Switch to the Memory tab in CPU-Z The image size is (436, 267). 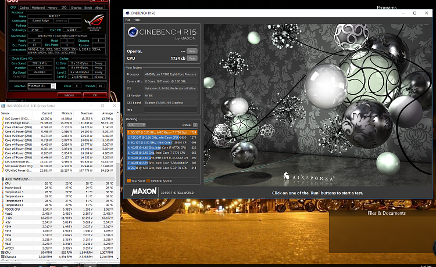(x=52, y=8)
